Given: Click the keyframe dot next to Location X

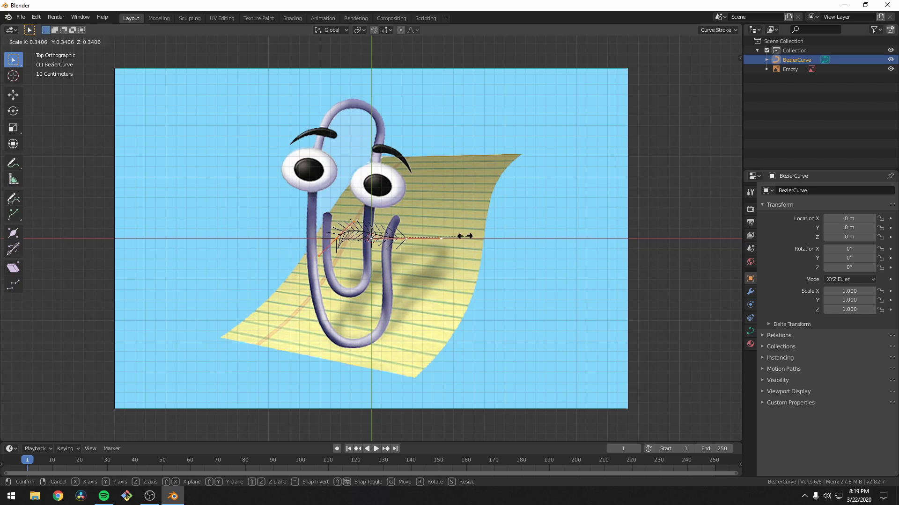Looking at the screenshot, I should click(x=890, y=218).
